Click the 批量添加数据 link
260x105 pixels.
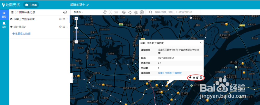click(x=22, y=34)
